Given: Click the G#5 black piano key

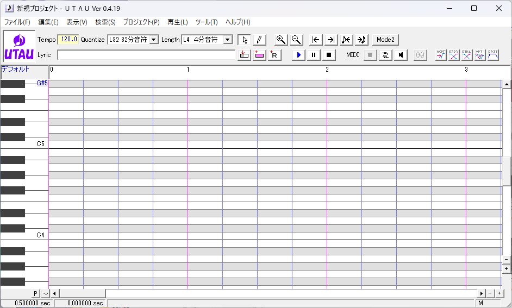Looking at the screenshot, I should click(x=13, y=84).
